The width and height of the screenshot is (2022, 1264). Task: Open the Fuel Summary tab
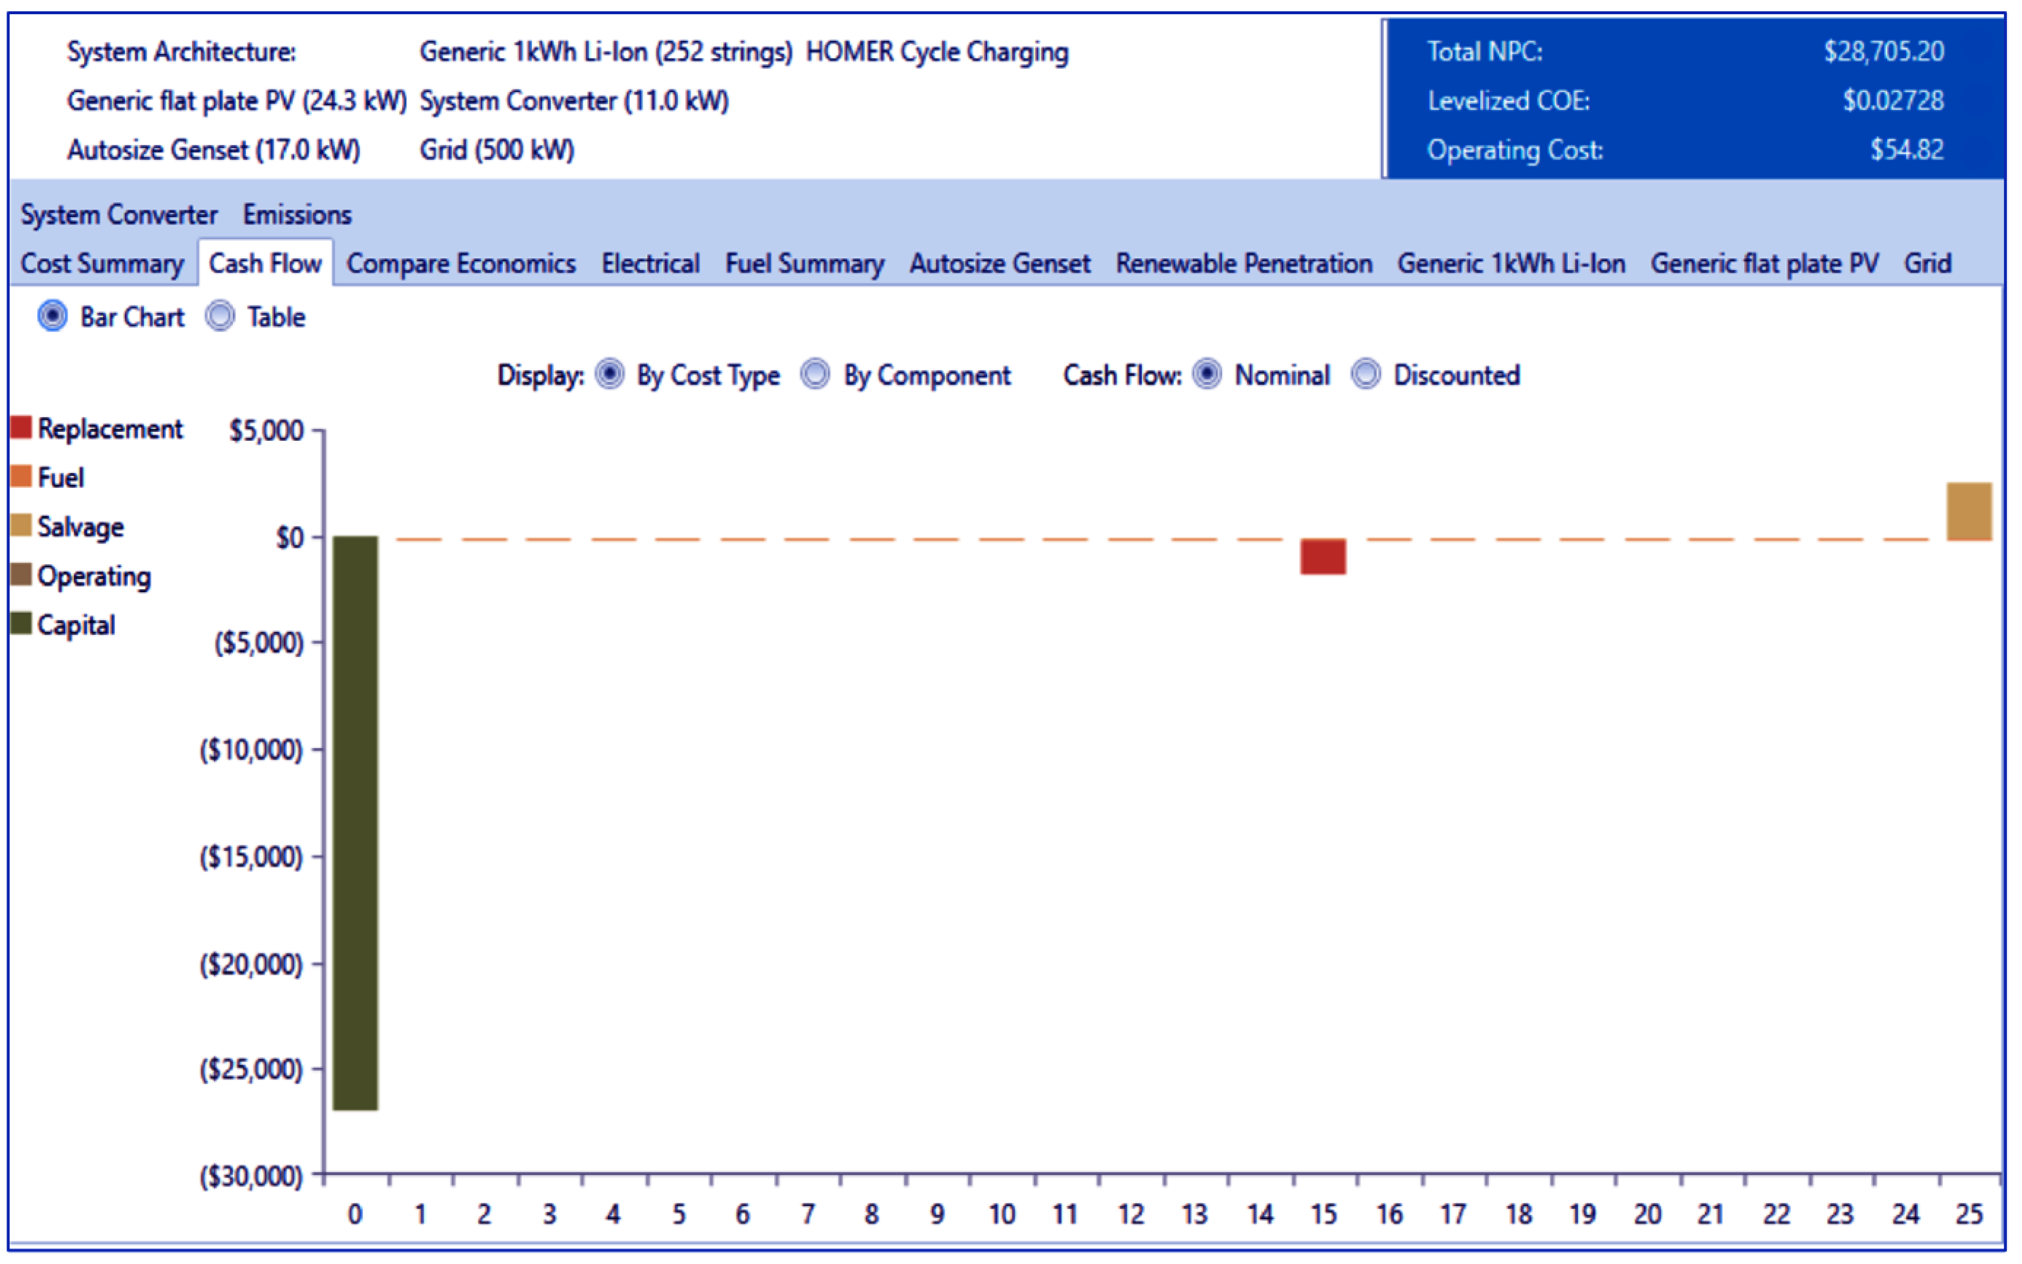pos(804,264)
